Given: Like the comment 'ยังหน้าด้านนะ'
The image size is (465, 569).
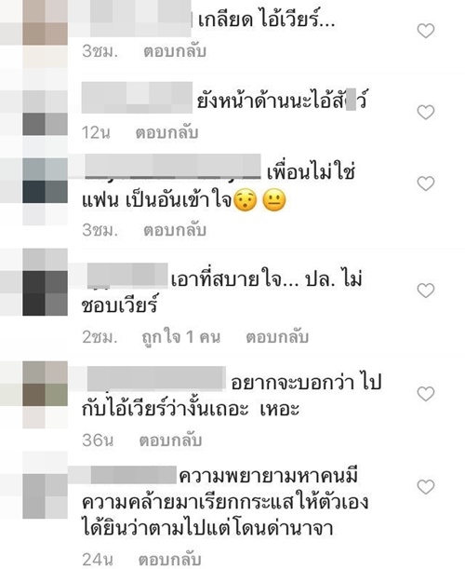Looking at the screenshot, I should pyautogui.click(x=426, y=112).
